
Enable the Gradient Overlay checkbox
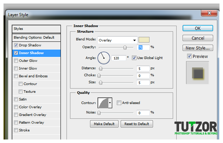[16, 115]
